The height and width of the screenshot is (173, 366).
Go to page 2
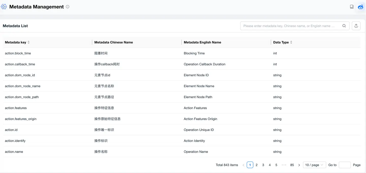click(x=256, y=165)
